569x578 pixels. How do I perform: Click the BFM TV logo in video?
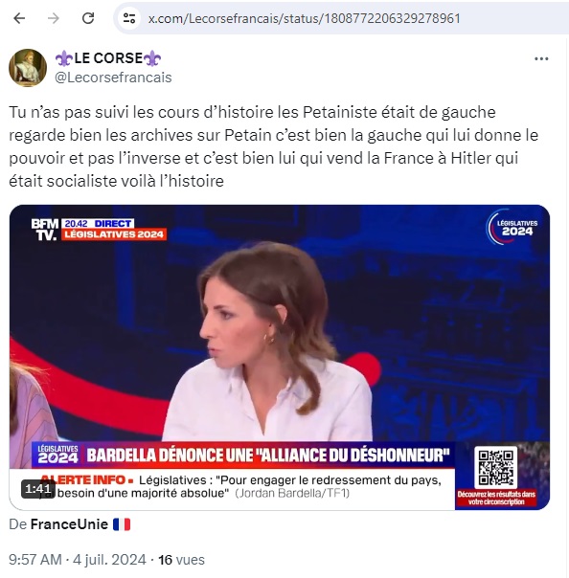pyautogui.click(x=45, y=230)
